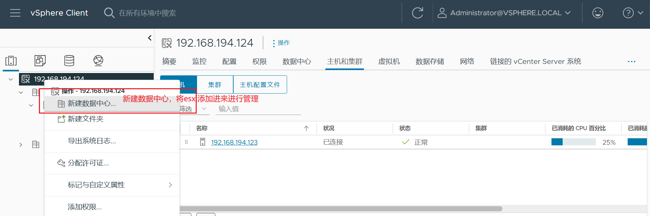Collapse the nested cluster tree node
Image resolution: width=650 pixels, height=216 pixels.
pyautogui.click(x=31, y=105)
